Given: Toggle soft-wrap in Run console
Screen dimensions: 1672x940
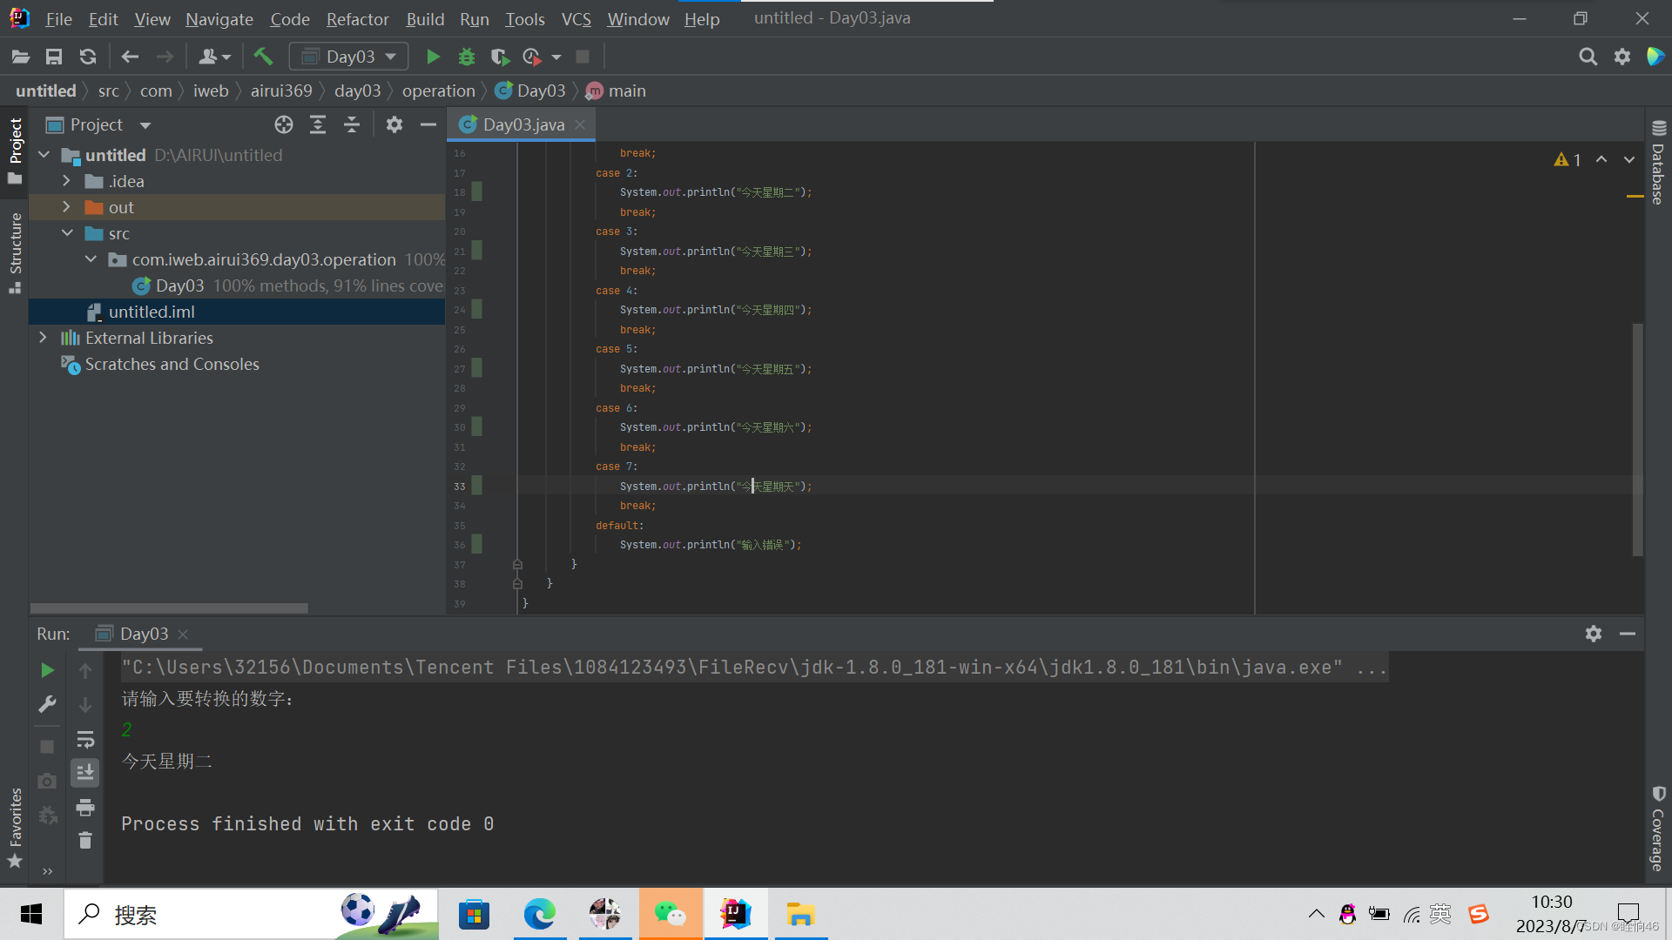Looking at the screenshot, I should pyautogui.click(x=85, y=740).
